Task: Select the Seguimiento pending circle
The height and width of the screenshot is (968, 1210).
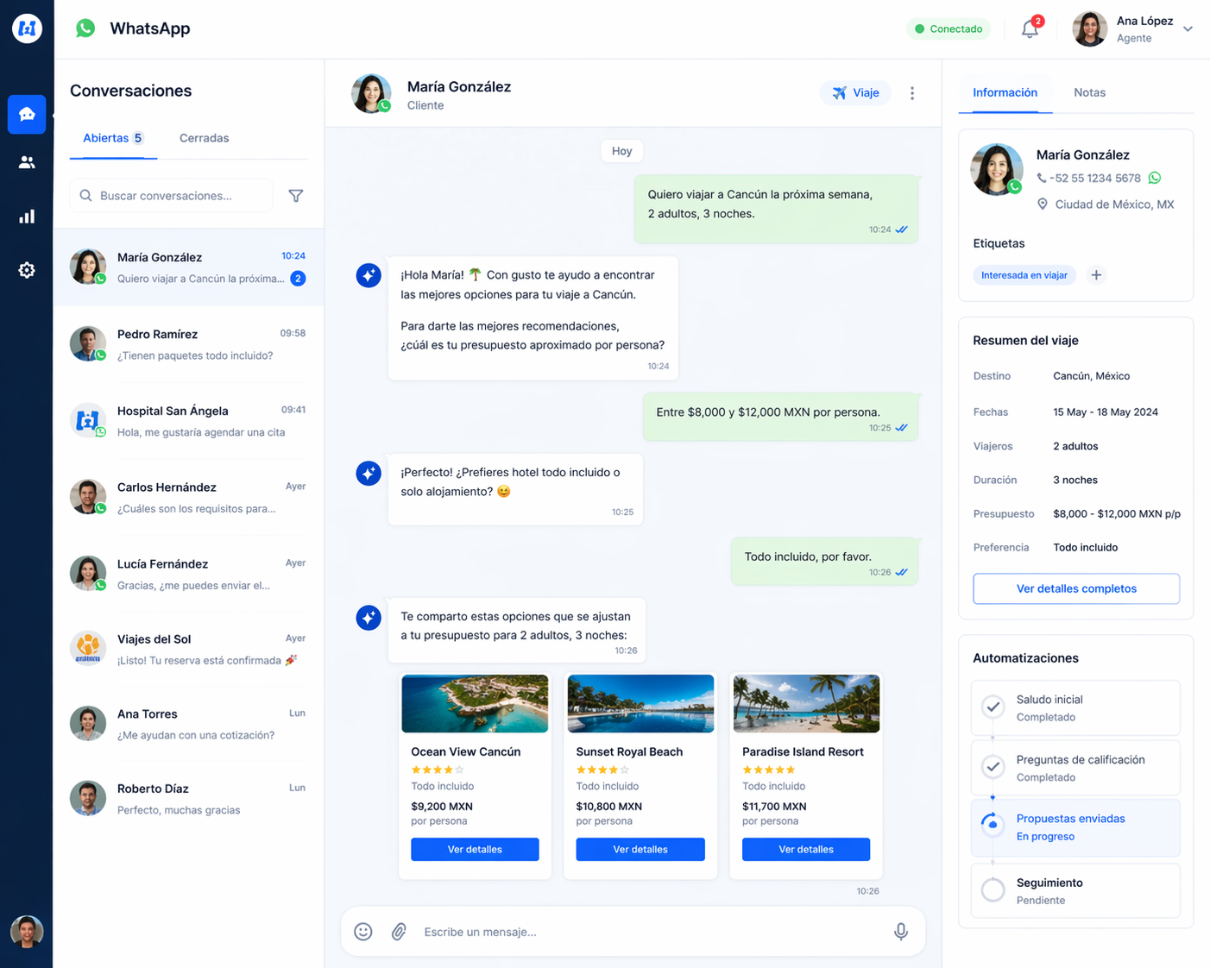Action: [993, 889]
